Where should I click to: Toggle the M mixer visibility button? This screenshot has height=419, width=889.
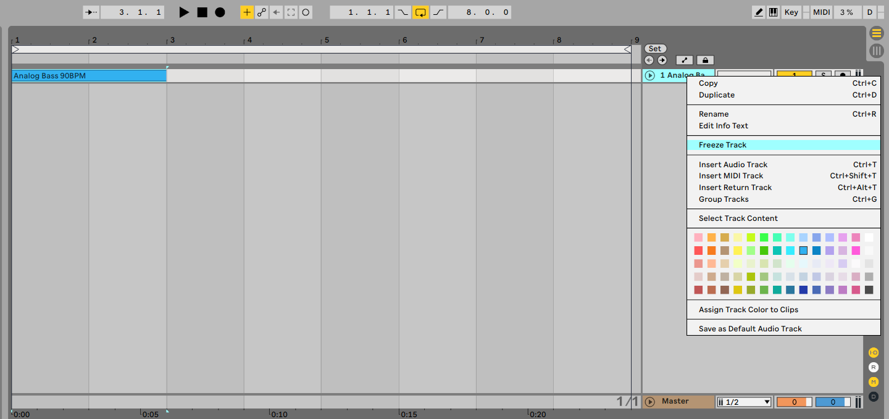(x=873, y=382)
